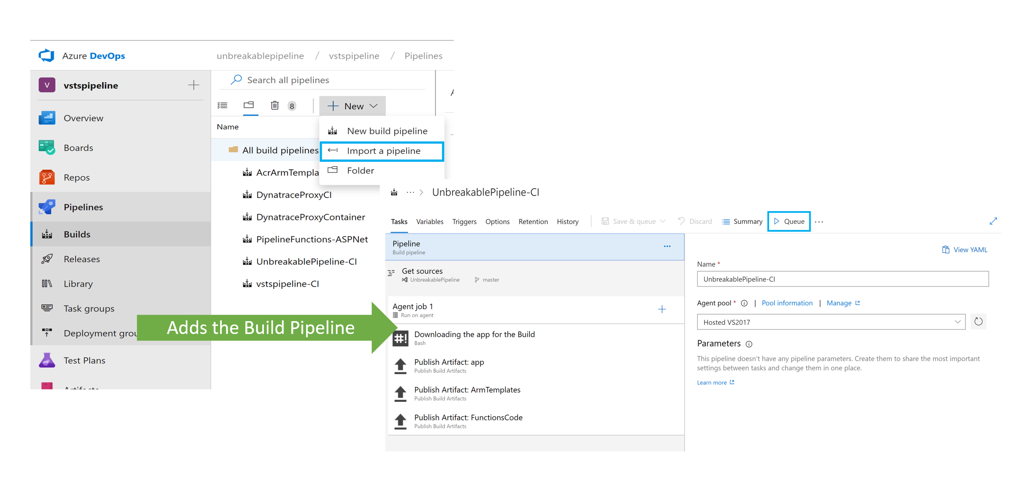Viewport: 1033px width, 502px height.
Task: Select UnbreakablePipeline-CI in the pipeline list
Action: click(x=306, y=262)
